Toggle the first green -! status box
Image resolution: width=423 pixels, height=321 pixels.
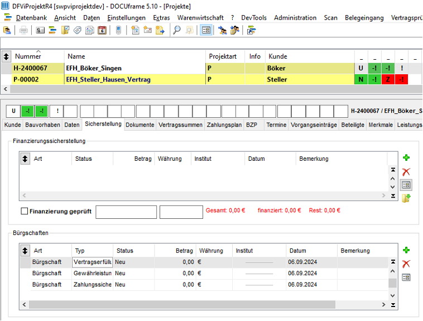click(28, 111)
